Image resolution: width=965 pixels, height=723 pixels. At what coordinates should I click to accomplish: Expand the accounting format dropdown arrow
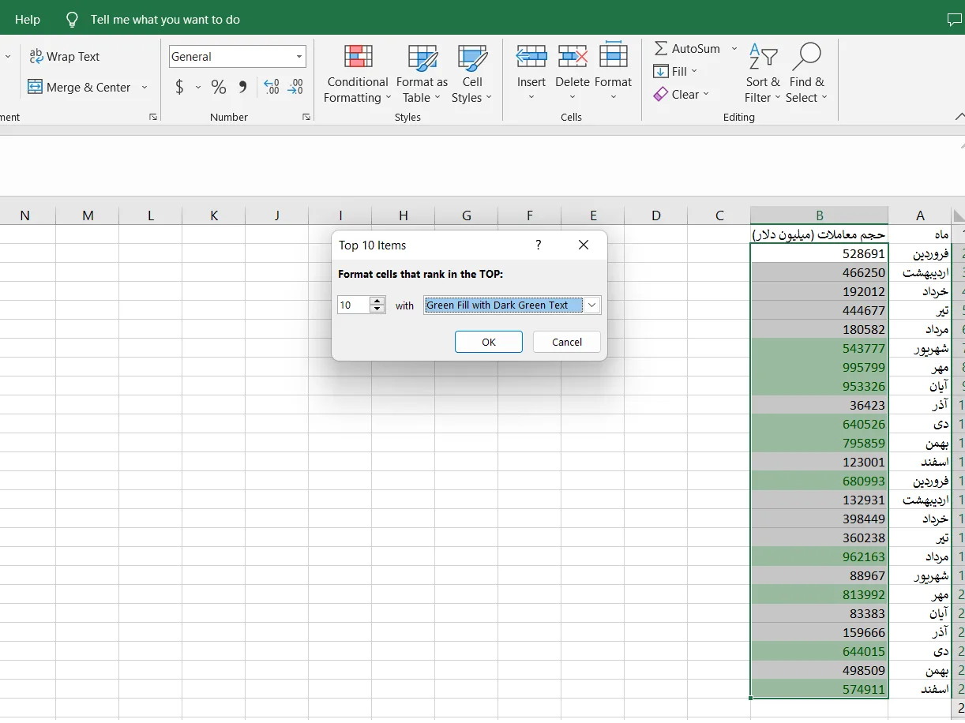click(x=197, y=88)
